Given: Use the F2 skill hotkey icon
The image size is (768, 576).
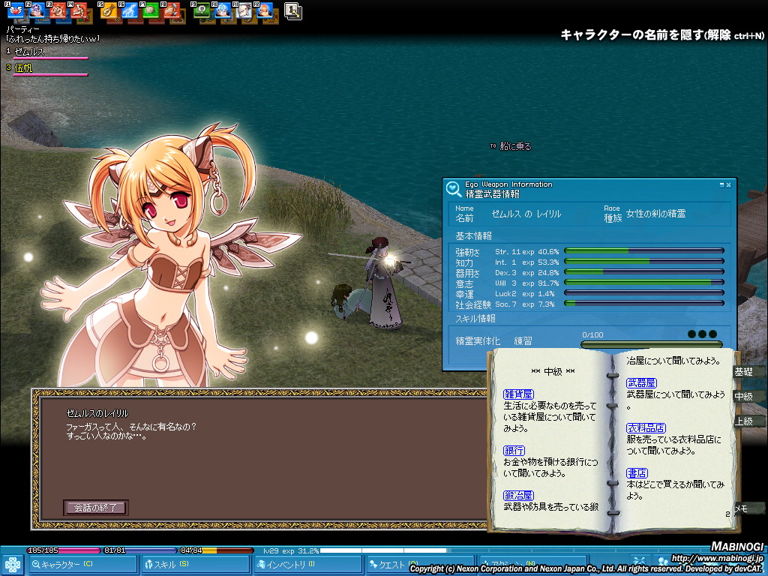Looking at the screenshot, I should (37, 10).
